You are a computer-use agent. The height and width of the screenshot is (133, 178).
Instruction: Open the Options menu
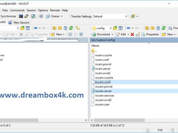[x=43, y=10]
